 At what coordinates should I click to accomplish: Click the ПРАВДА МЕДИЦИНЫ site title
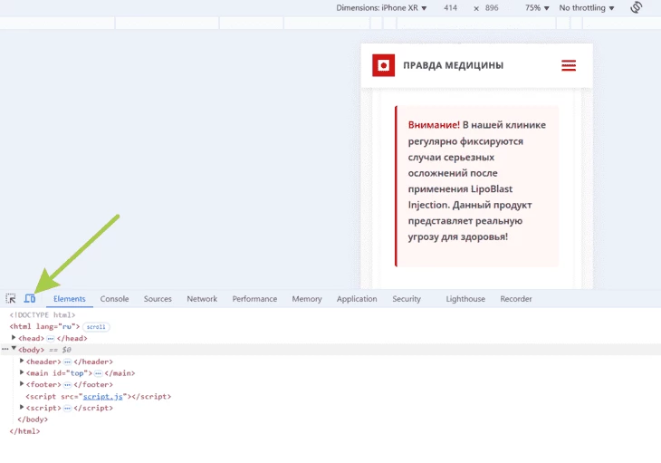(x=453, y=65)
